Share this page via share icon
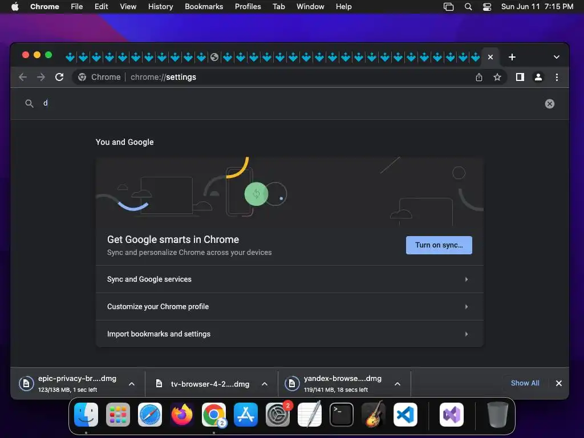The image size is (584, 438). click(479, 77)
